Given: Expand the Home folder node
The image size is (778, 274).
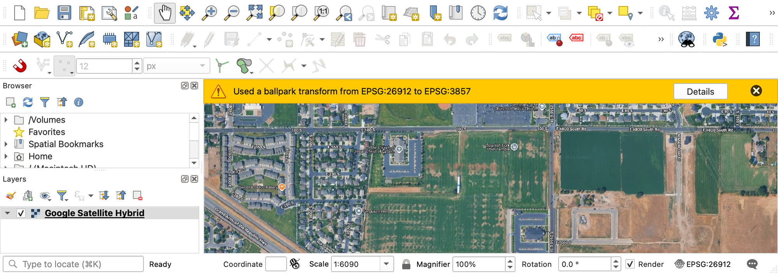Looking at the screenshot, I should pyautogui.click(x=6, y=156).
